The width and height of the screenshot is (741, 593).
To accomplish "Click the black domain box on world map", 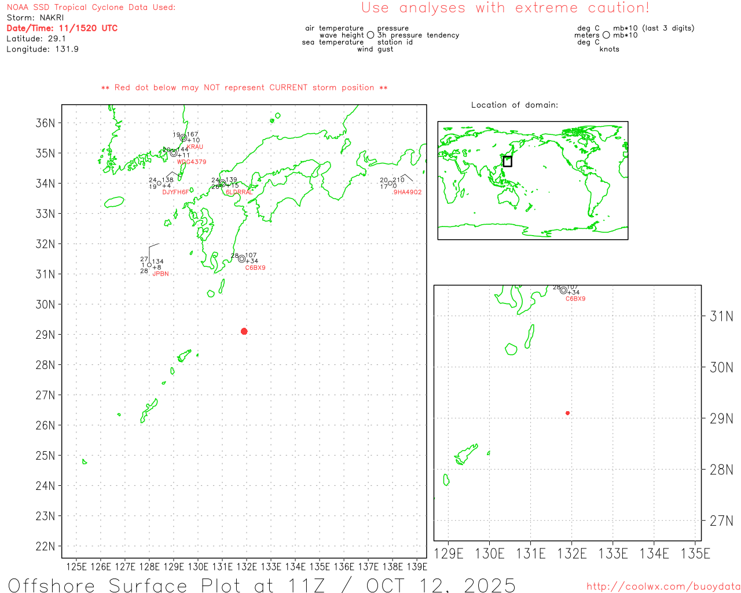I will pos(507,161).
